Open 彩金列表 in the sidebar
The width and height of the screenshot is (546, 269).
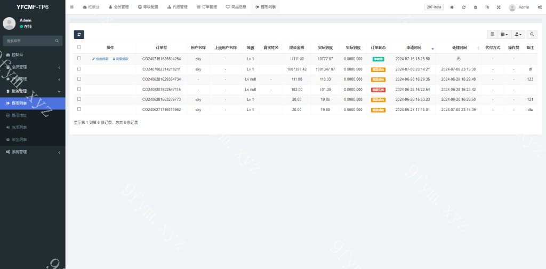pyautogui.click(x=33, y=140)
